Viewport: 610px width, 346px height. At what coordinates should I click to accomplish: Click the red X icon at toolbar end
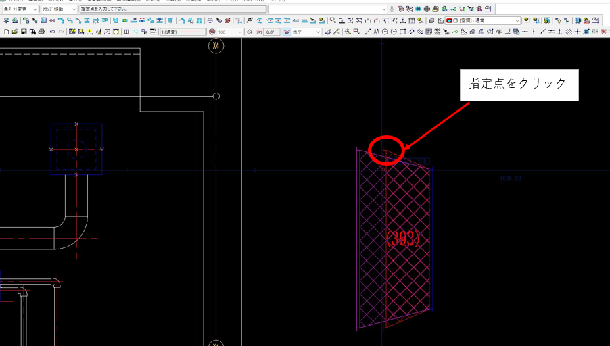click(x=603, y=32)
